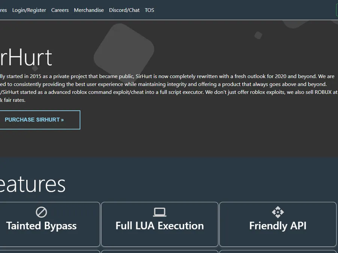The width and height of the screenshot is (338, 253).
Task: Click the paragraph line mentioning 2015 private project
Action: (x=167, y=76)
